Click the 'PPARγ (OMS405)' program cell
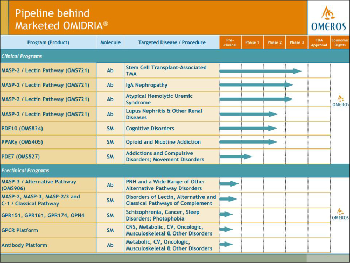The image size is (350, 263). point(48,142)
